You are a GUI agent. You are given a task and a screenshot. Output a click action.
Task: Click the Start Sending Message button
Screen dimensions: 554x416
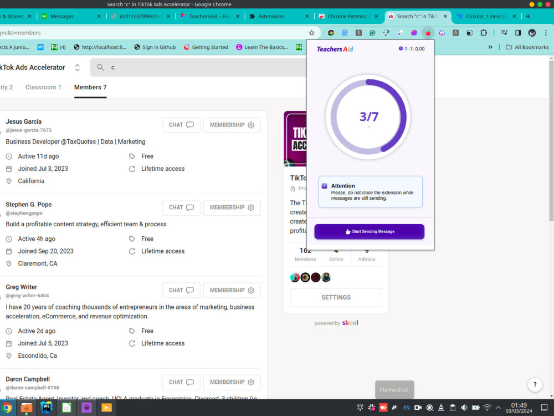coord(369,231)
